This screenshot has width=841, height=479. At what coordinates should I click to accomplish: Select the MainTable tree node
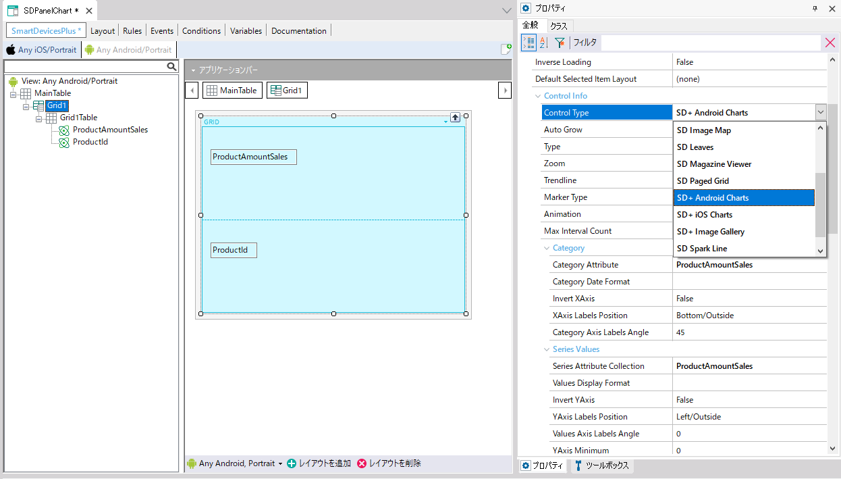point(53,93)
